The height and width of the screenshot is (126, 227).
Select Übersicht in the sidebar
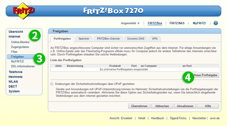[16, 31]
